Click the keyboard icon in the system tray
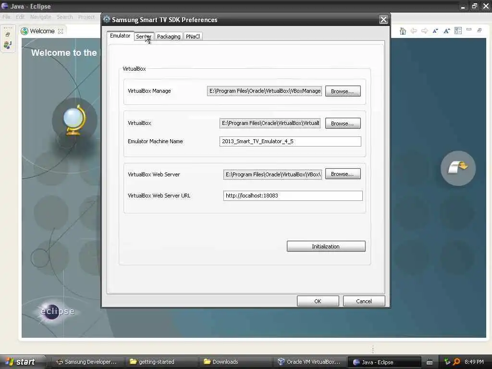The width and height of the screenshot is (492, 369). coord(430,362)
